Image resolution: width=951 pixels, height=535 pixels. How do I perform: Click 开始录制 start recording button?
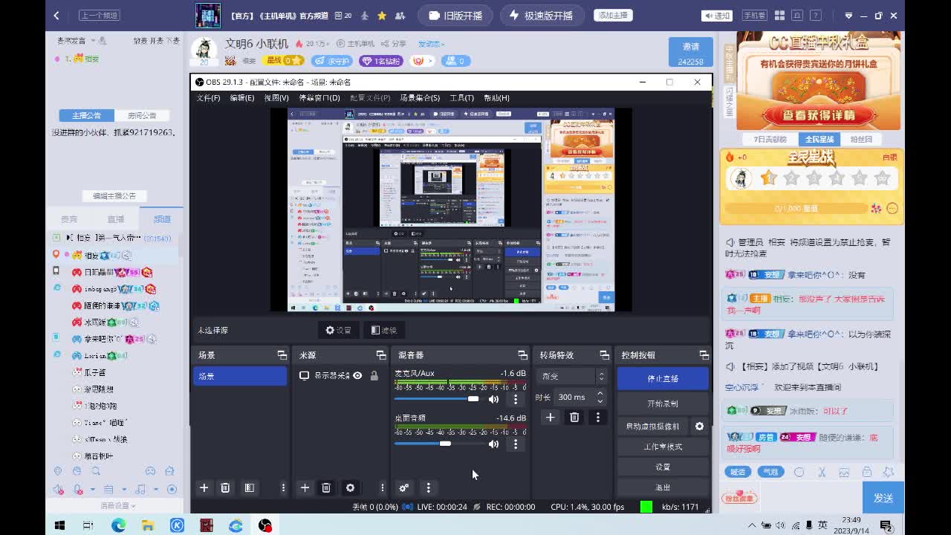coord(663,403)
